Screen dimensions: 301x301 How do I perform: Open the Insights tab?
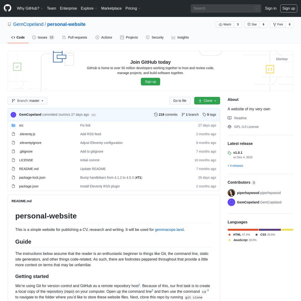pyautogui.click(x=180, y=37)
